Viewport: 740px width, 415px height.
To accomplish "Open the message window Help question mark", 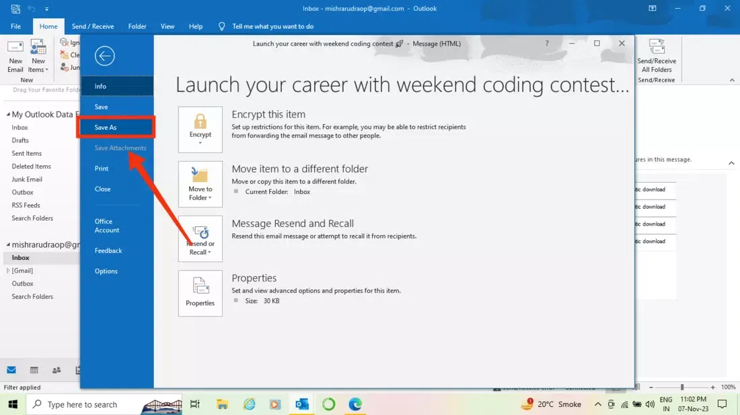I will pyautogui.click(x=547, y=44).
